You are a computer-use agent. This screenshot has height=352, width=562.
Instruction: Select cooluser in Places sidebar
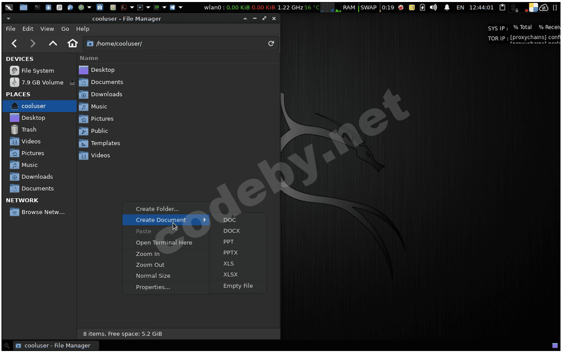39,106
